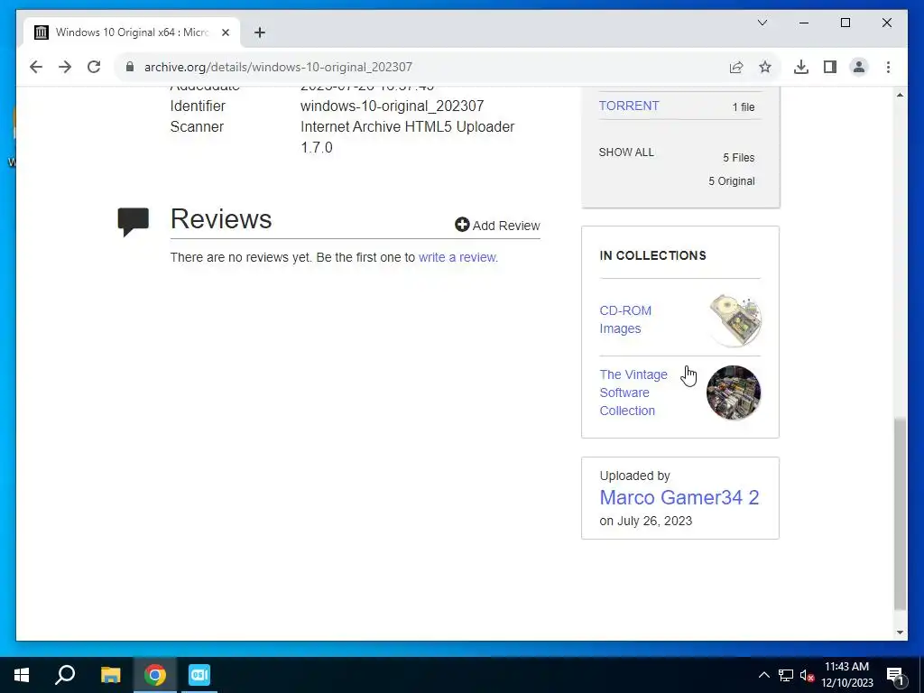Click the '5 Original' text
924x693 pixels.
pyautogui.click(x=731, y=181)
